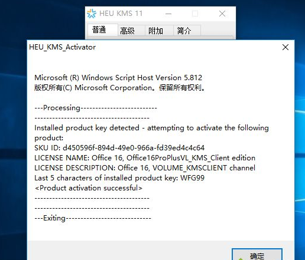This screenshot has width=305, height=260.
Task: Click the Product activation successful message
Action: tap(89, 188)
